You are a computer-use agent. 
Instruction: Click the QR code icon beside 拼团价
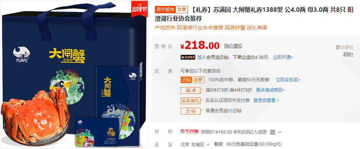click(272, 132)
